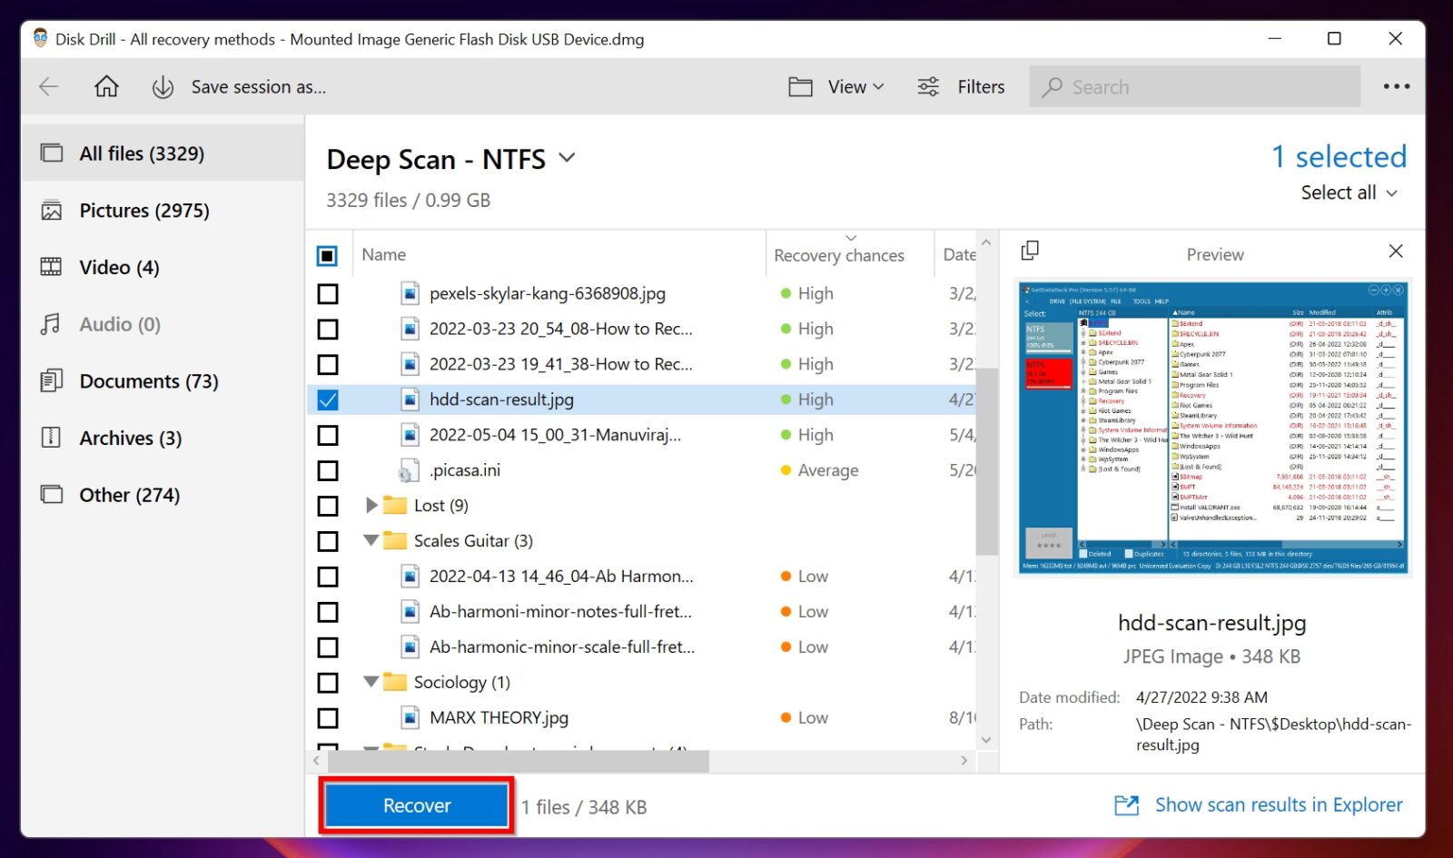Click the copy preview icon above the preview
This screenshot has height=858, width=1453.
click(1032, 250)
